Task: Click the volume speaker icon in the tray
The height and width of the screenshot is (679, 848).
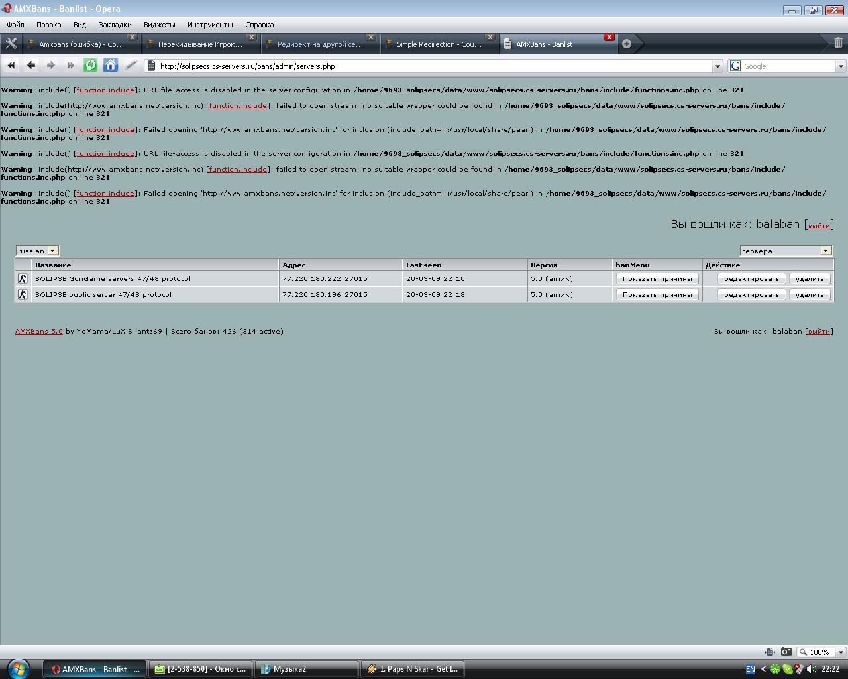Action: pos(811,669)
